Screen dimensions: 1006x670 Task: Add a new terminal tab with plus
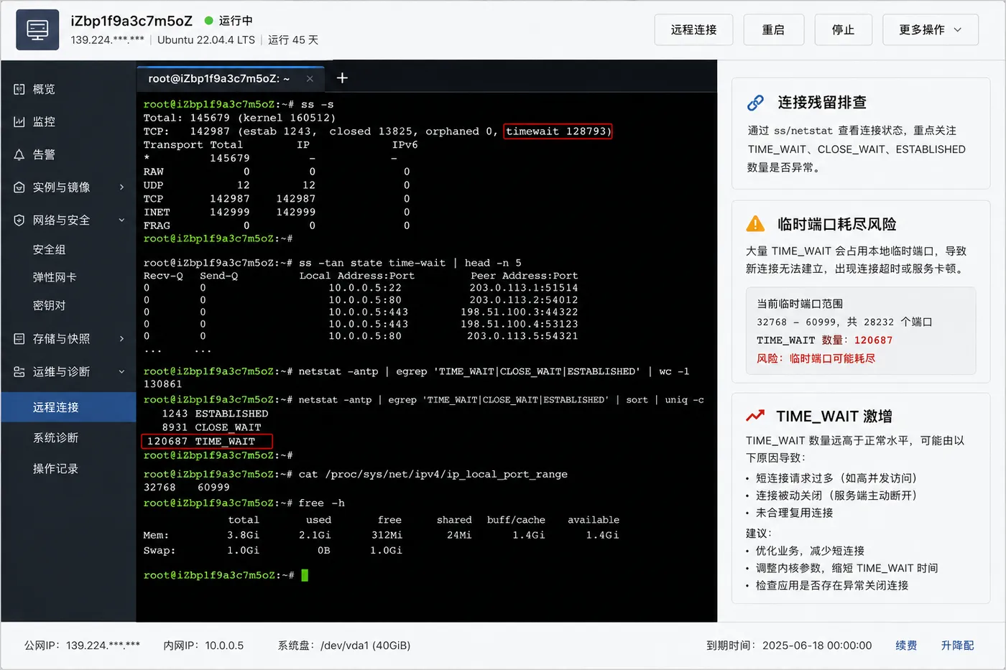click(342, 78)
